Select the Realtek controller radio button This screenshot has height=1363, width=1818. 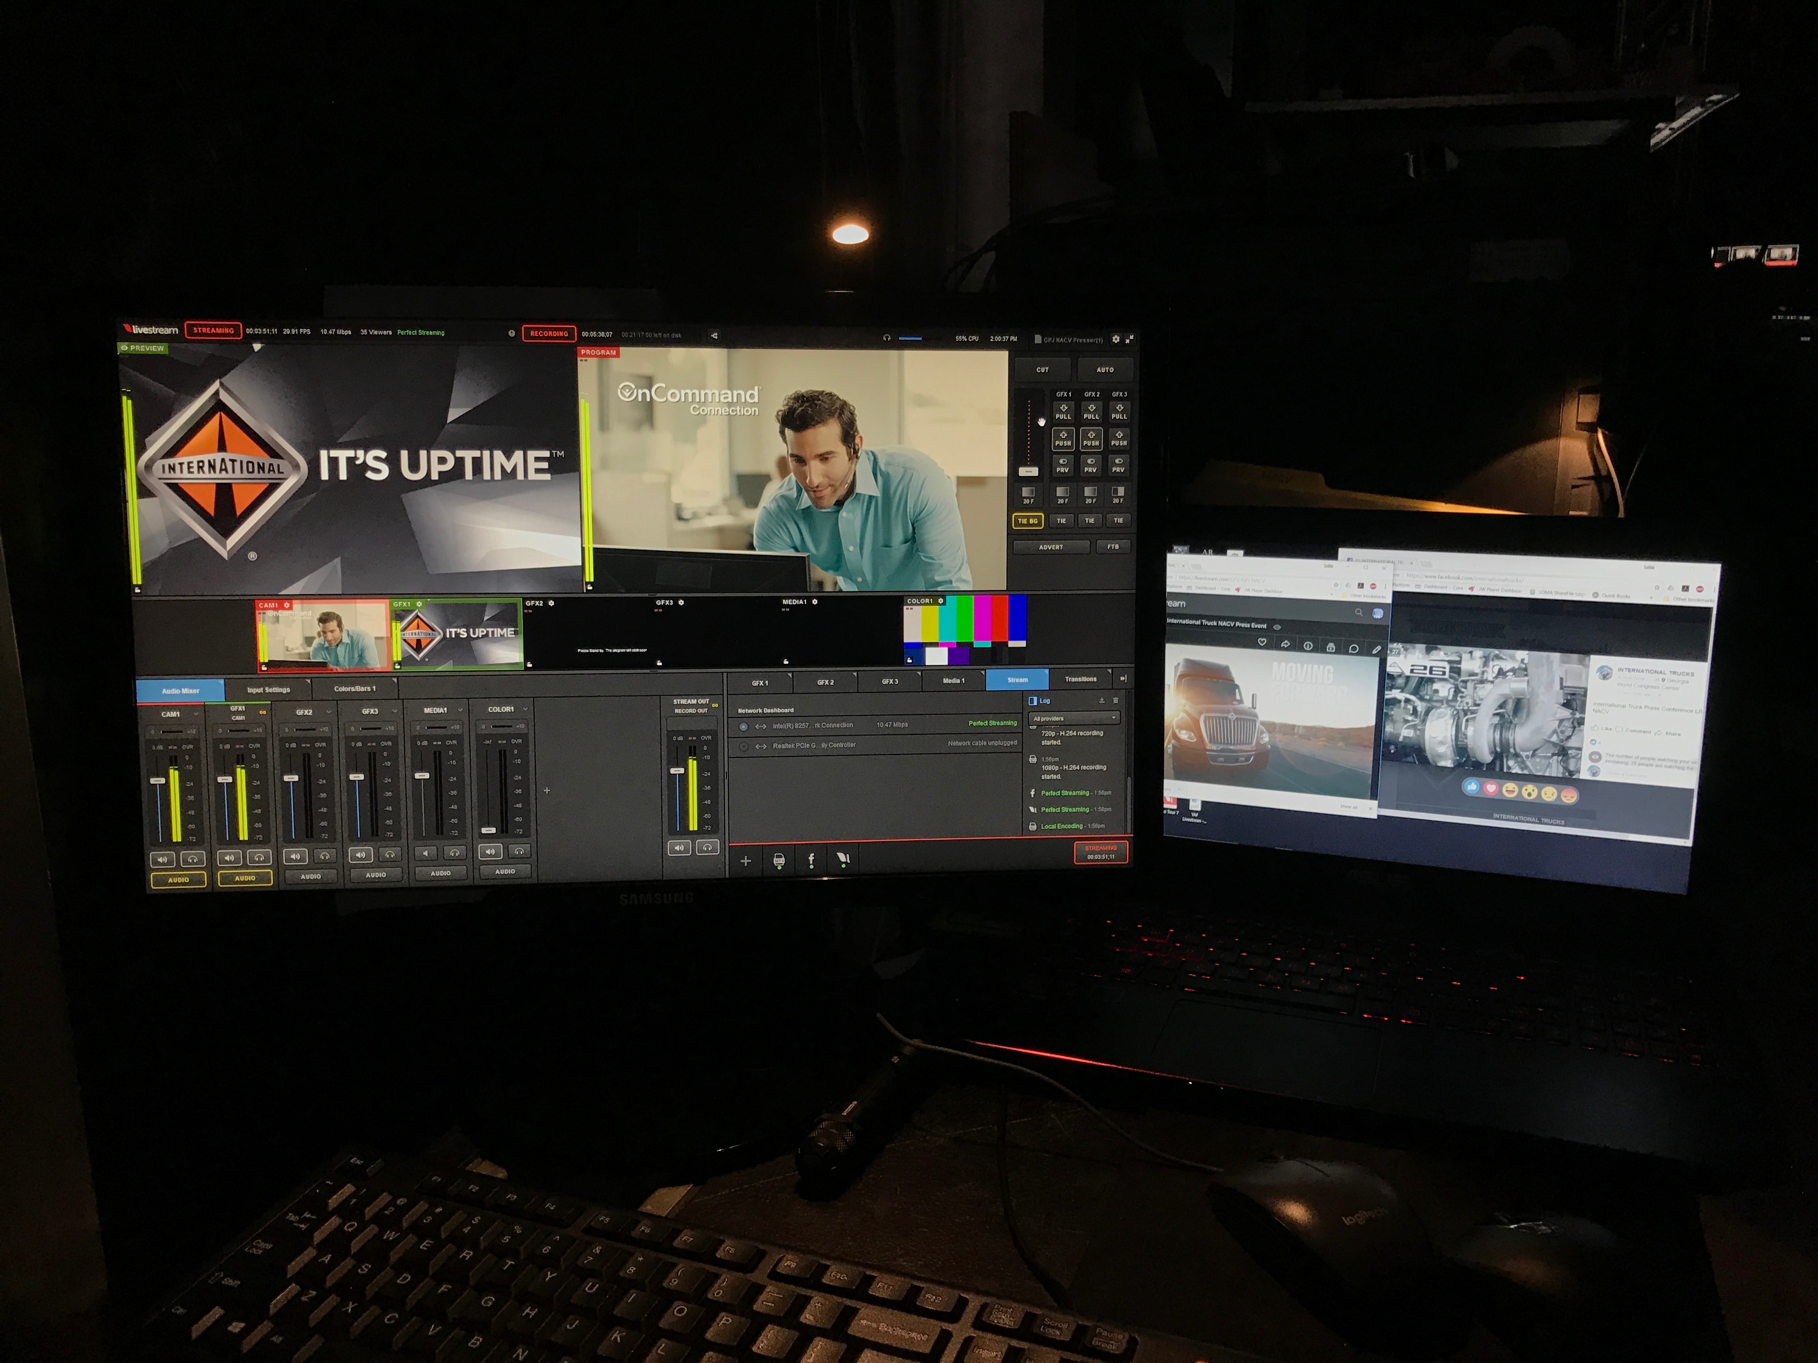tap(743, 747)
